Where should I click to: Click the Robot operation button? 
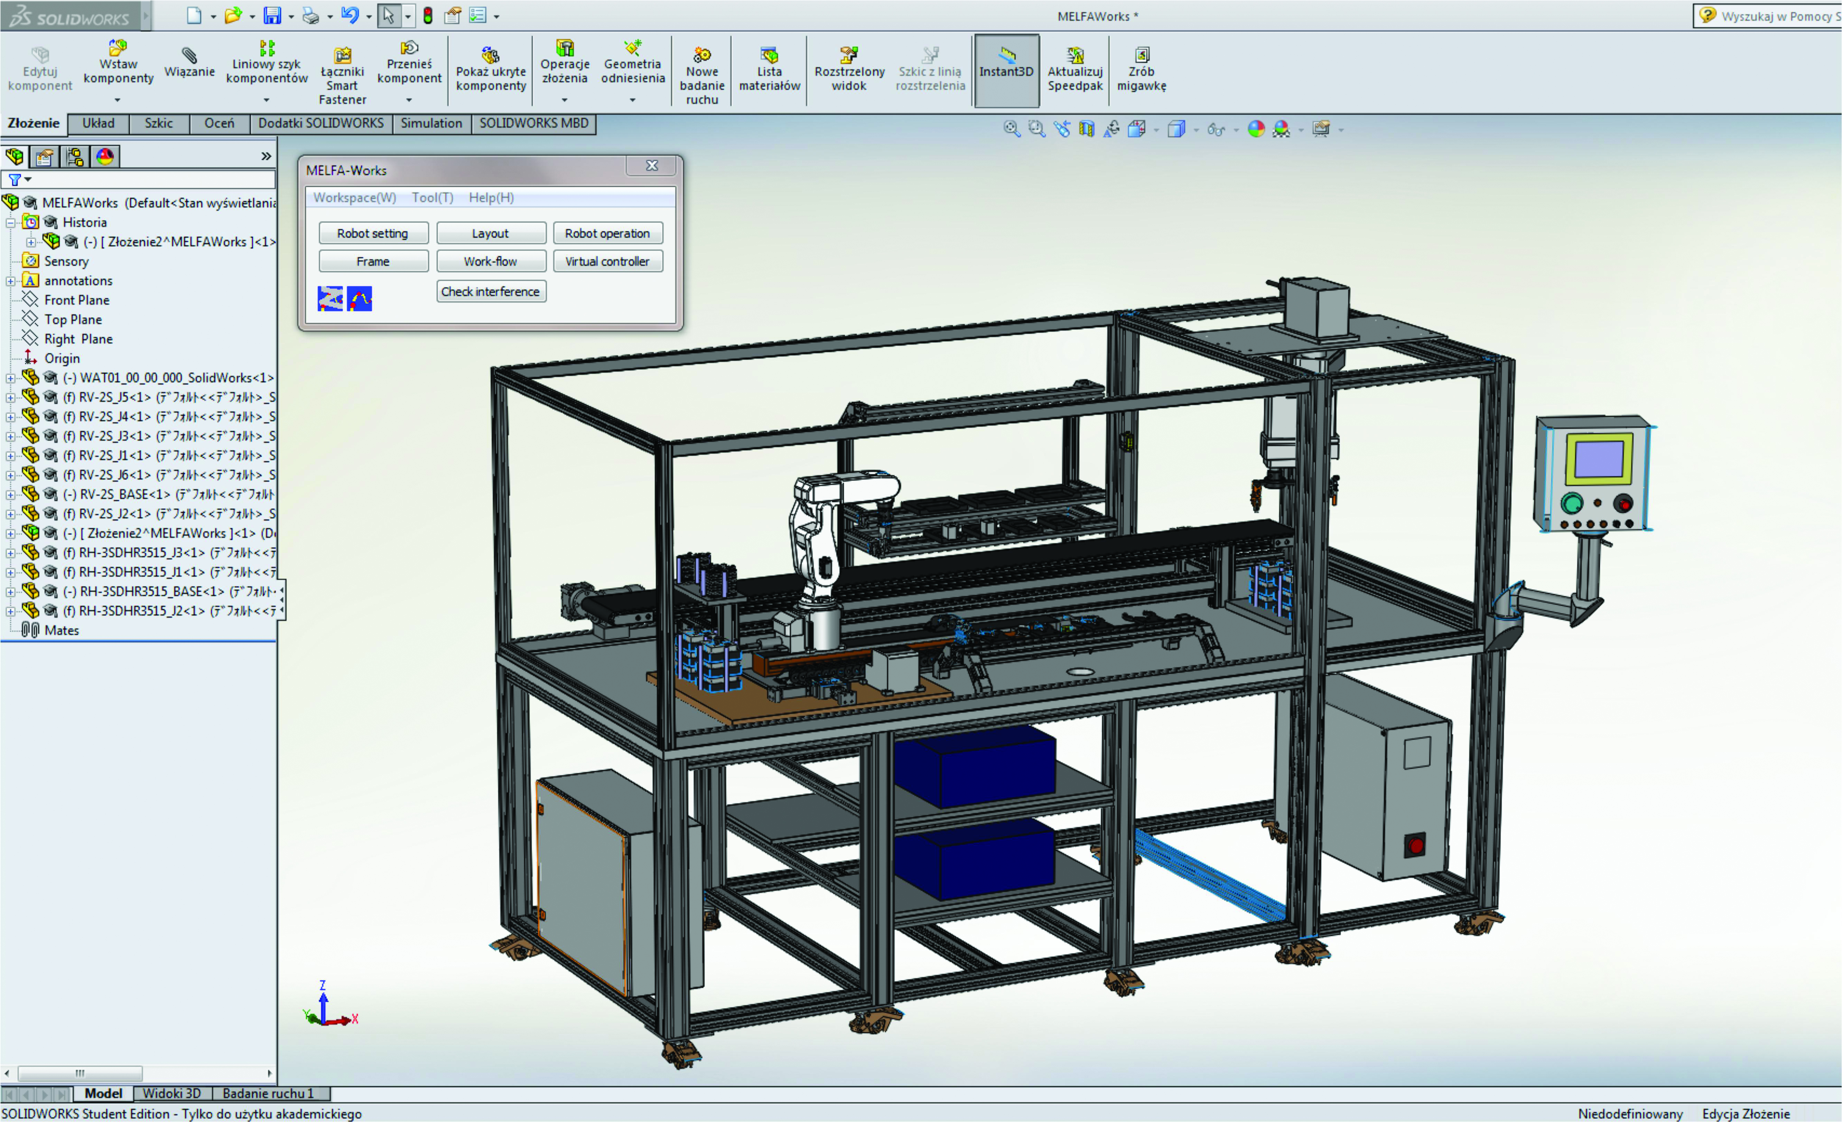(x=608, y=233)
